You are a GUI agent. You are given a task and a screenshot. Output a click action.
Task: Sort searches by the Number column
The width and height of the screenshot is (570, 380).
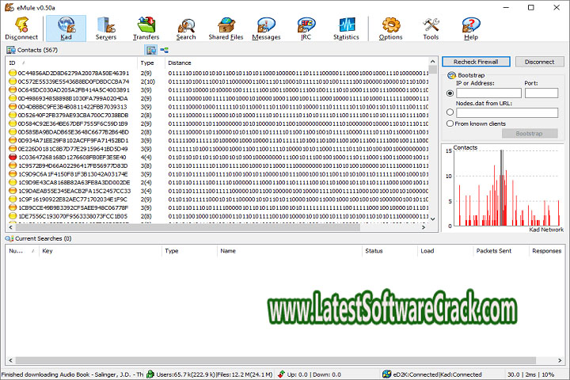(22, 251)
